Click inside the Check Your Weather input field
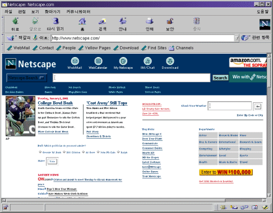273x213 pixels. [x=230, y=106]
